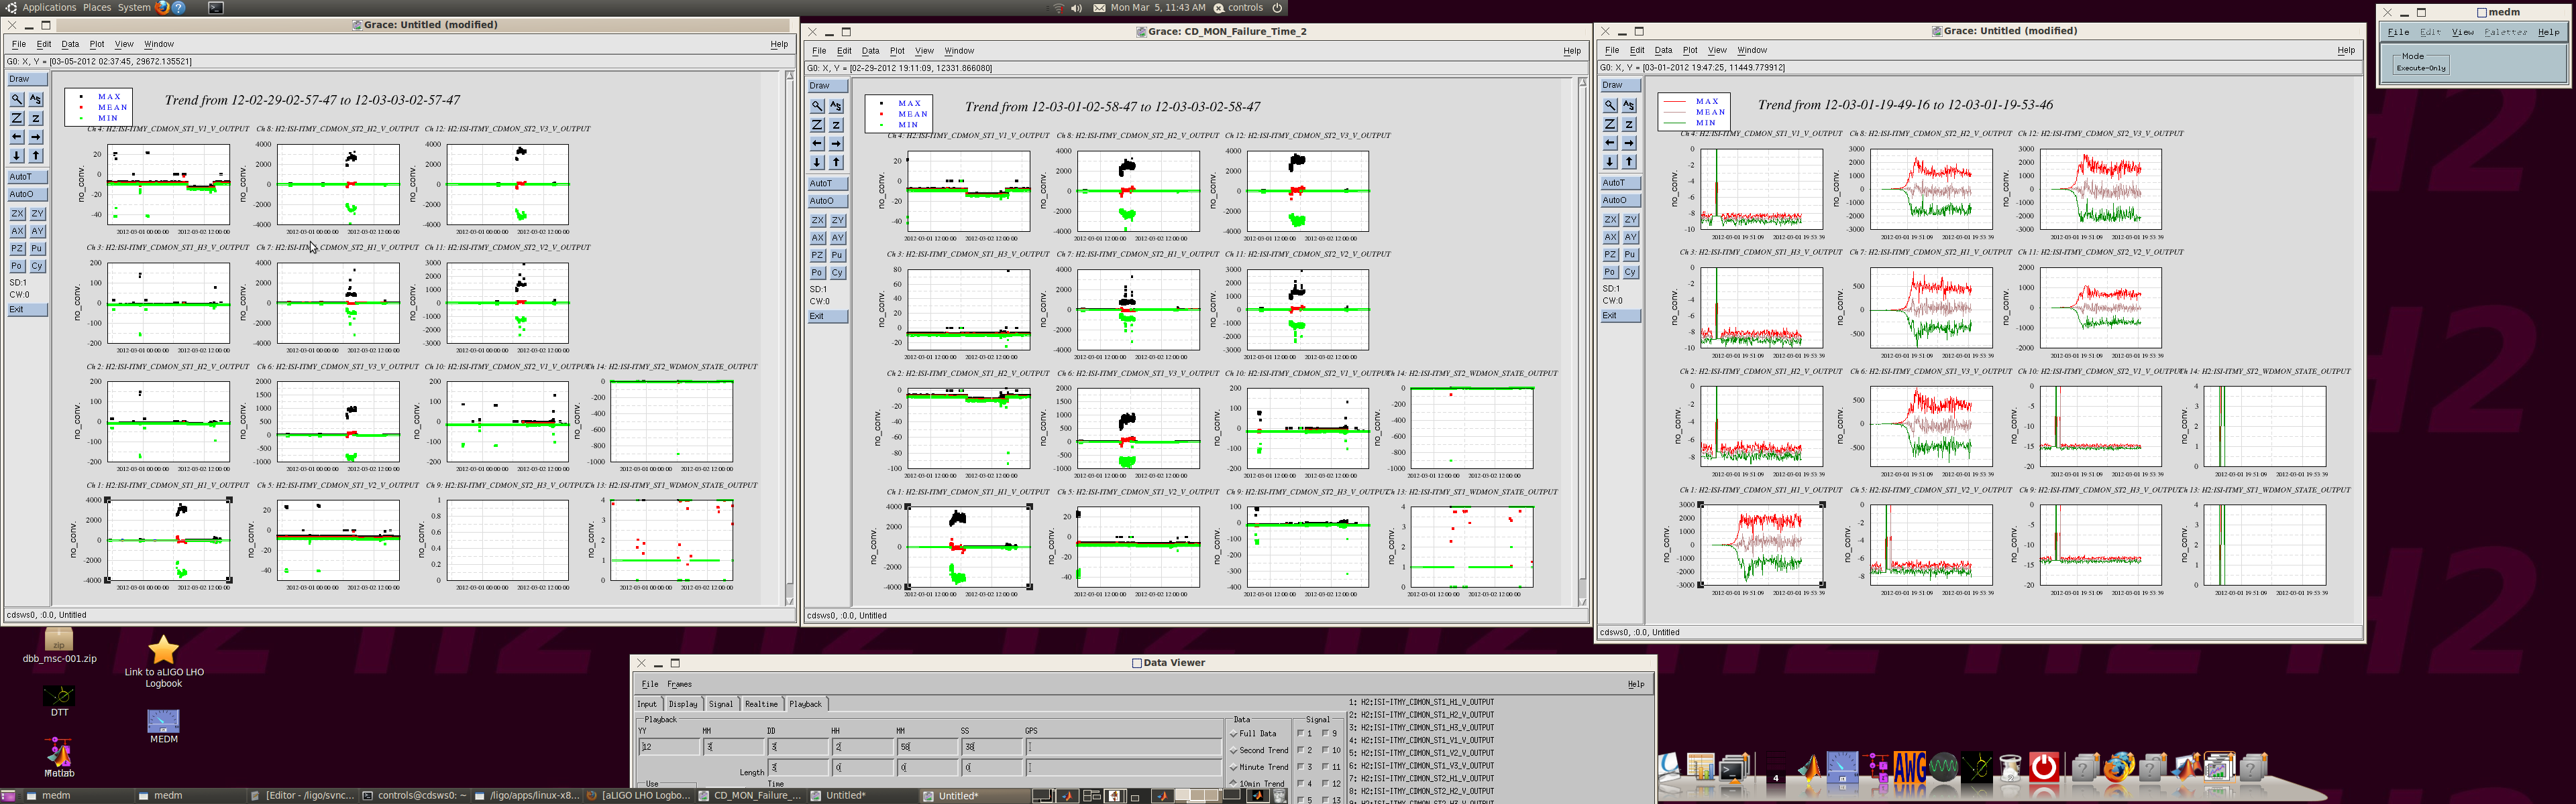
Task: Click the left arrow scroll tool in left Grace window
Action: 17,137
